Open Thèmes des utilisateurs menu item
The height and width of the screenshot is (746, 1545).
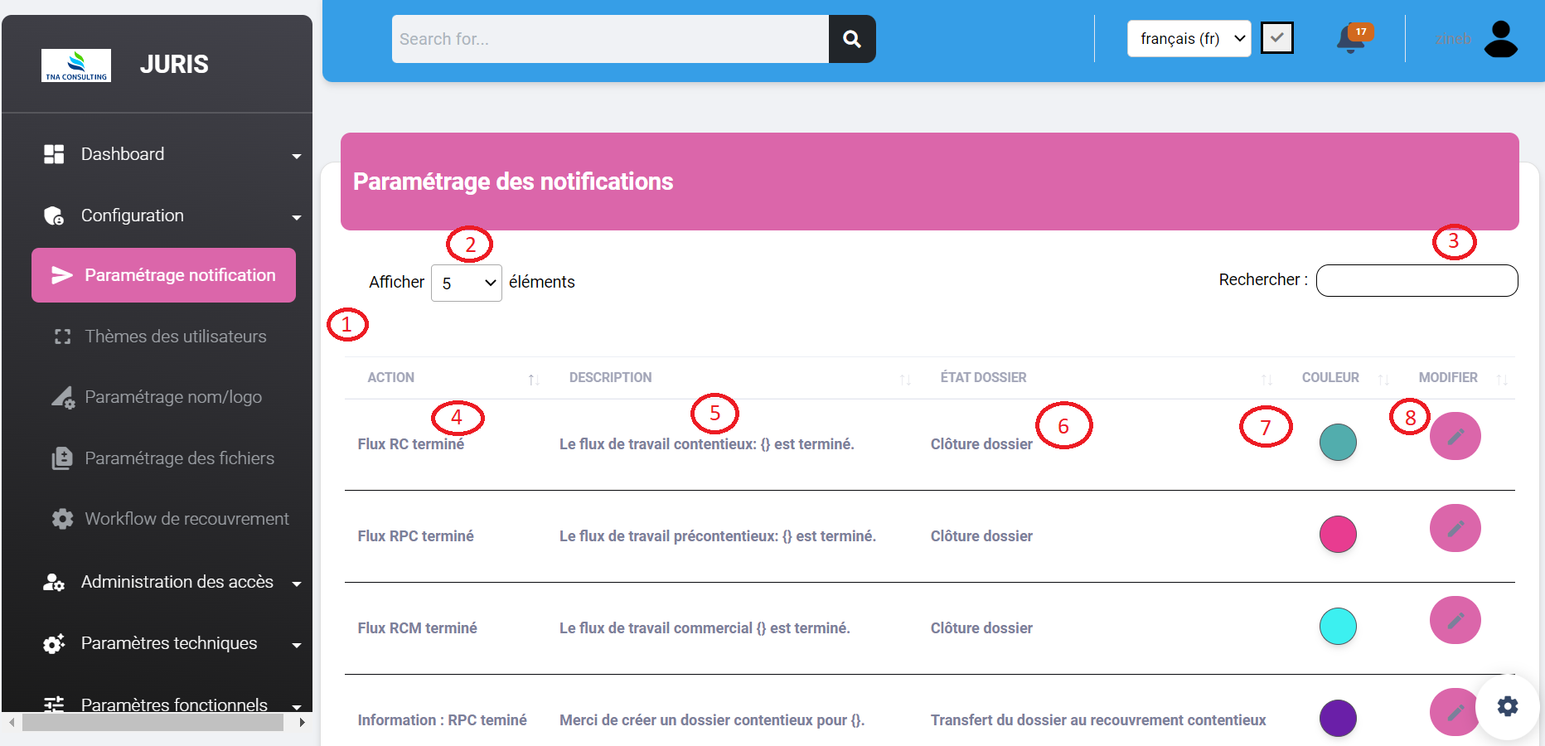tap(175, 337)
